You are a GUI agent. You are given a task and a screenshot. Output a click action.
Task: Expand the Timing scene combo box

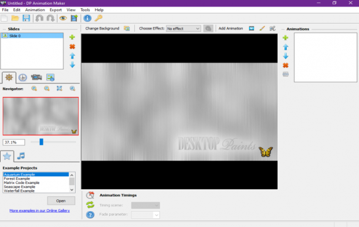tap(145, 205)
